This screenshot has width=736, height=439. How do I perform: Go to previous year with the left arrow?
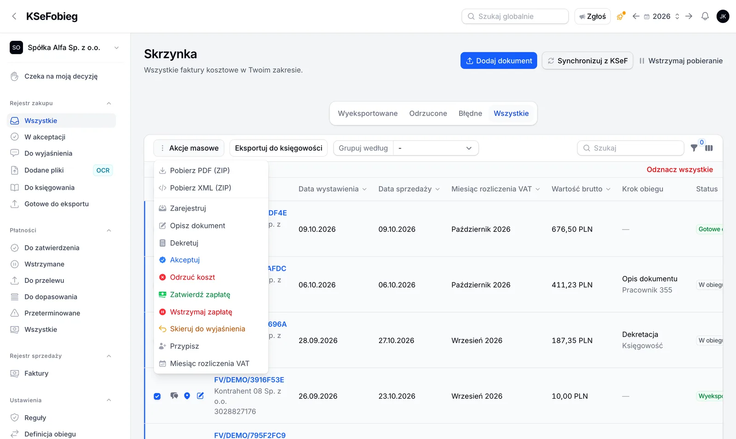pos(636,17)
